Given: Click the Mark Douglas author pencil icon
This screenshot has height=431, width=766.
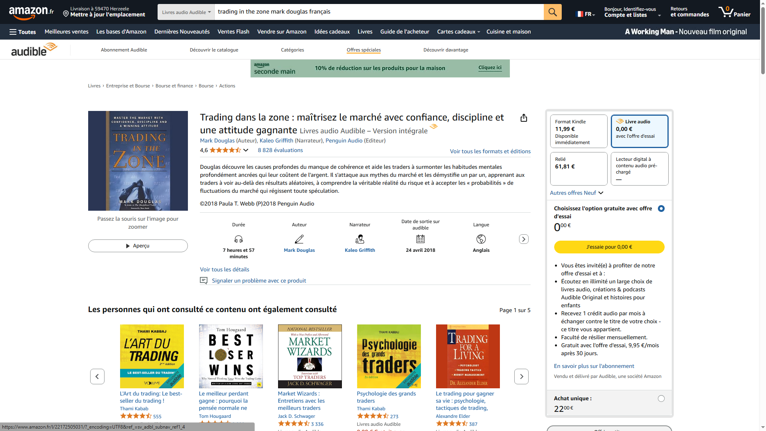Looking at the screenshot, I should pos(299,239).
